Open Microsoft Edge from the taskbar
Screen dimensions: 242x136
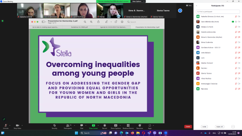pyautogui.click(x=121, y=133)
